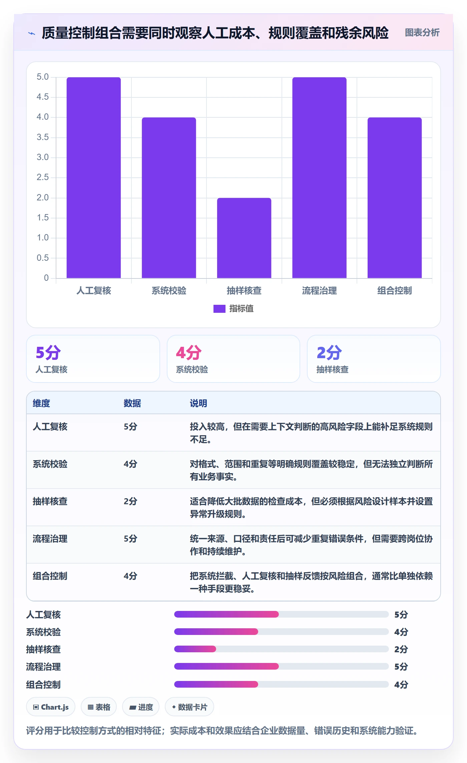
Task: Click the 流程治理 progress bar
Action: pyautogui.click(x=281, y=666)
